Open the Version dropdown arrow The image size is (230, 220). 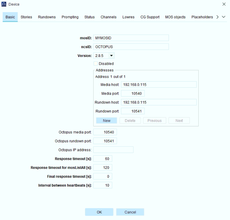tap(111, 56)
